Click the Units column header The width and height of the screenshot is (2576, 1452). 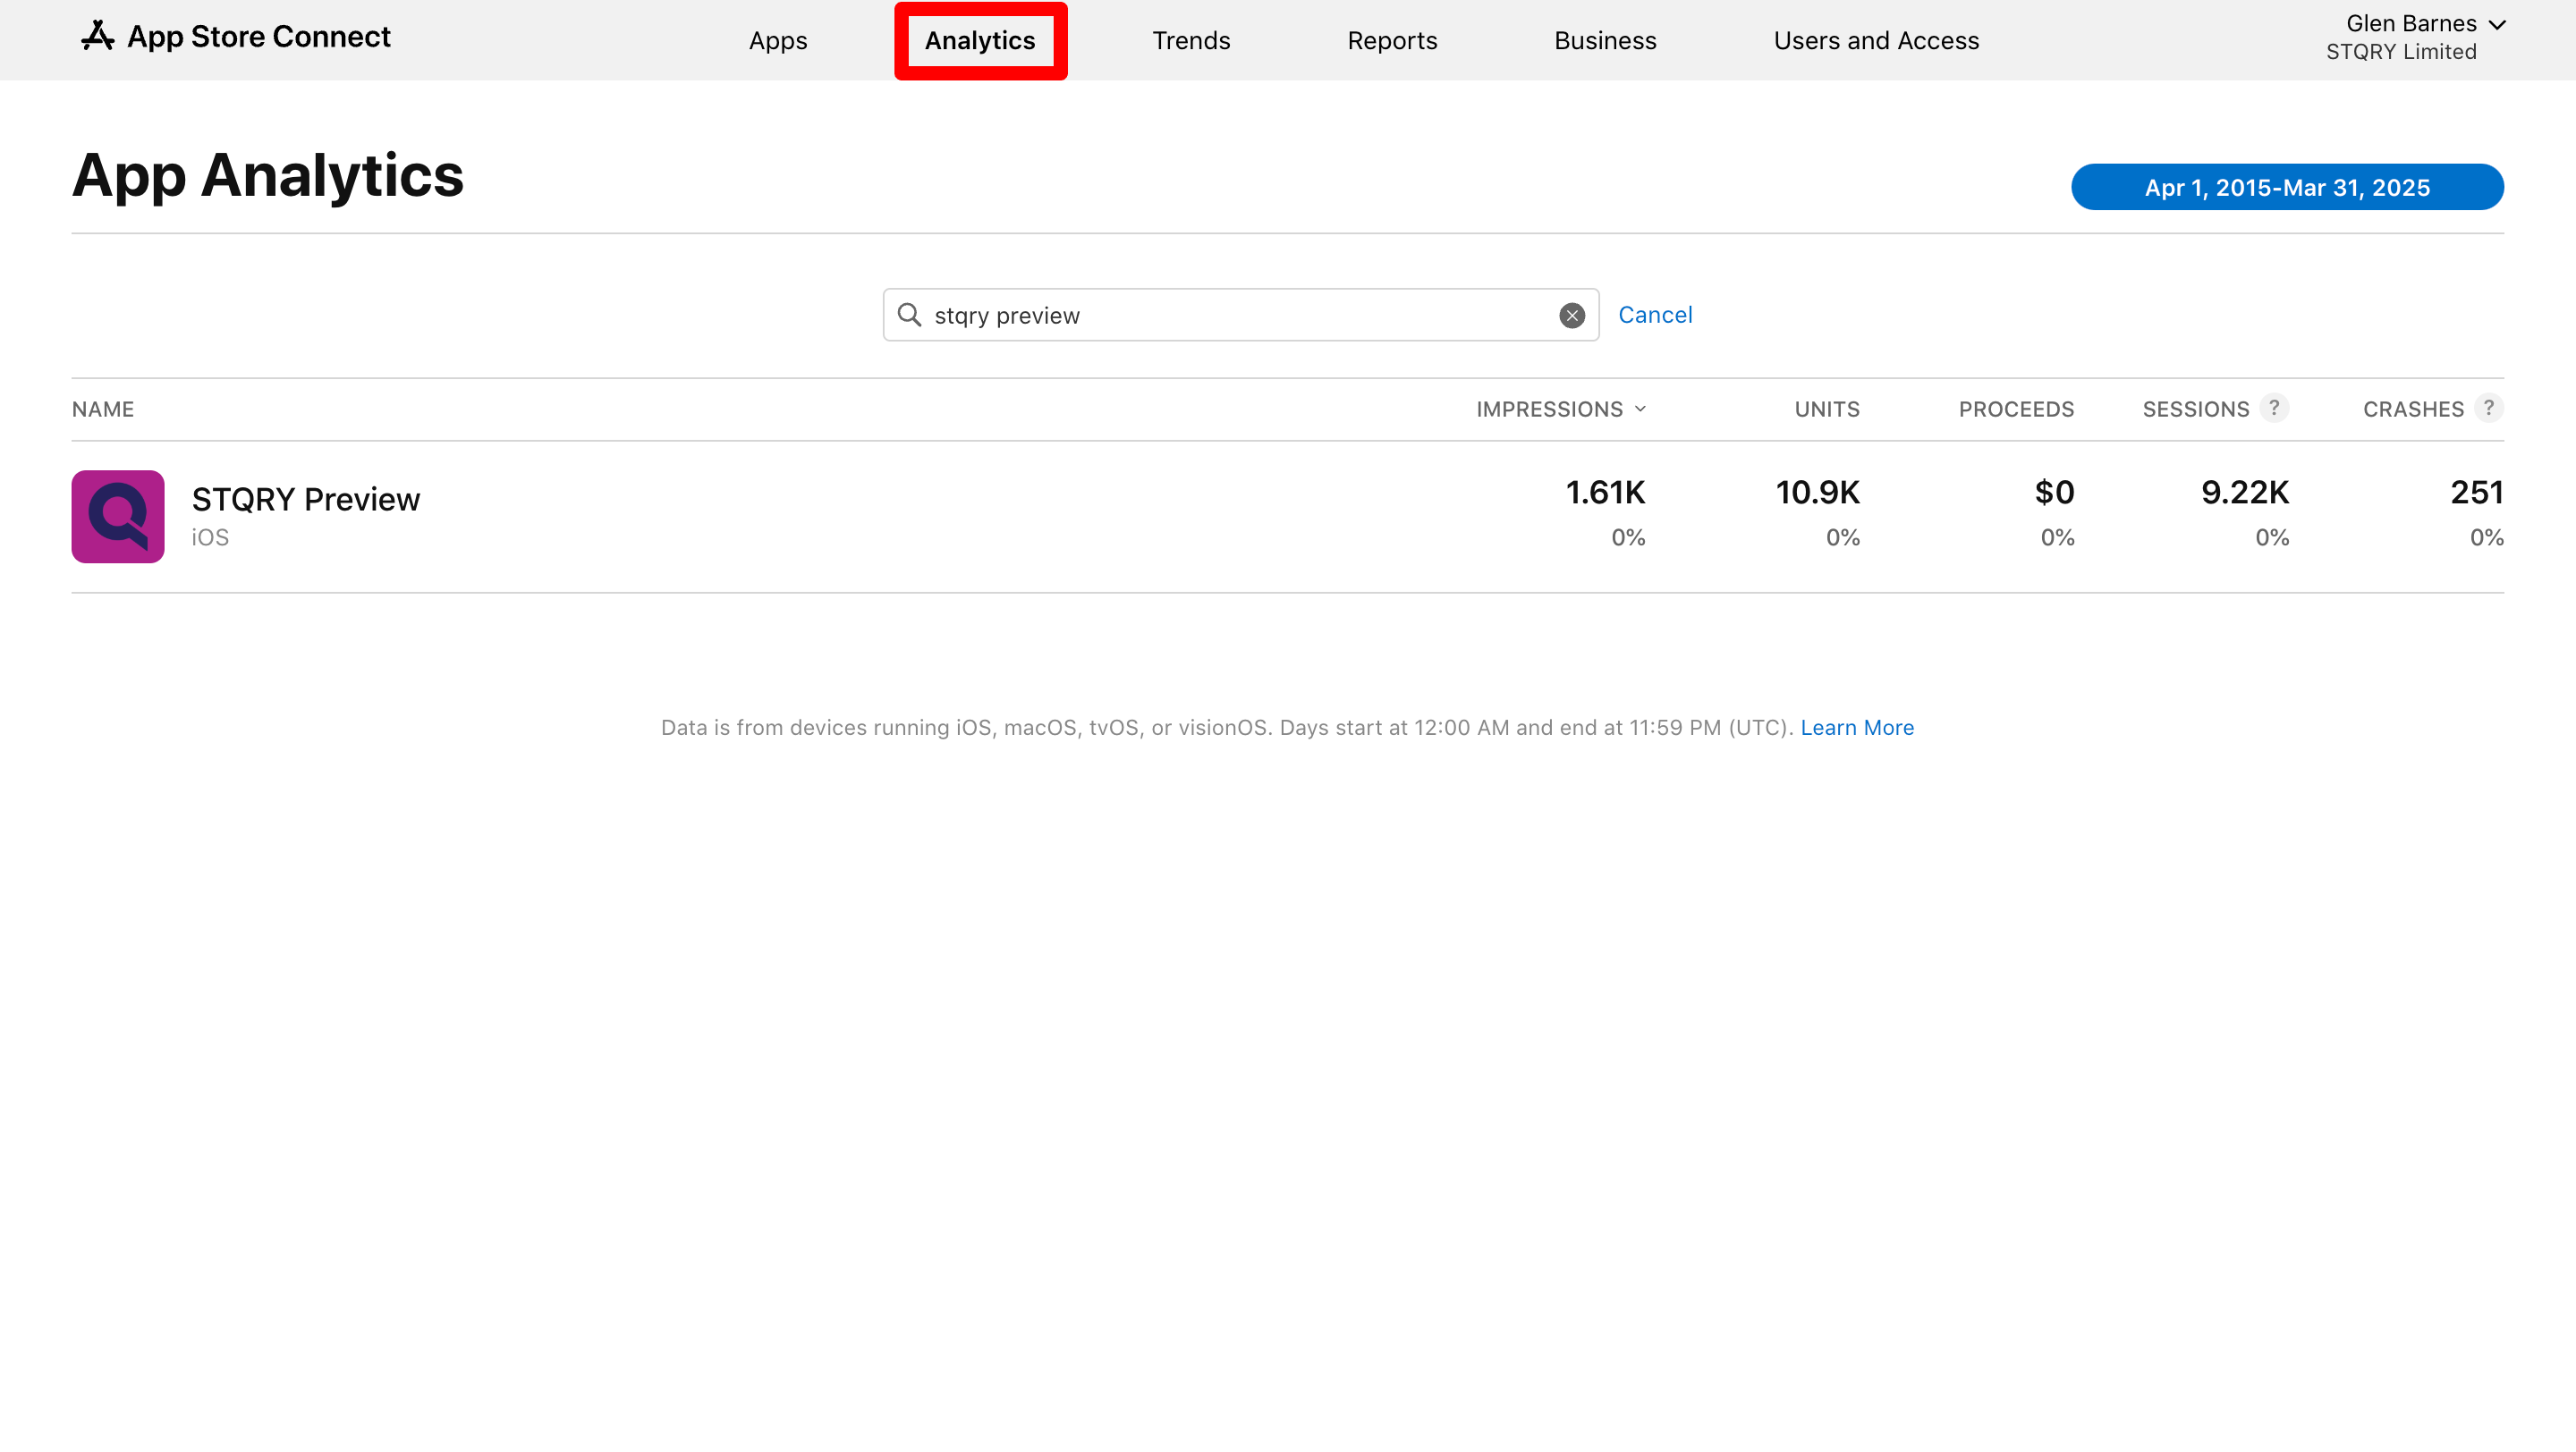[x=1826, y=409]
